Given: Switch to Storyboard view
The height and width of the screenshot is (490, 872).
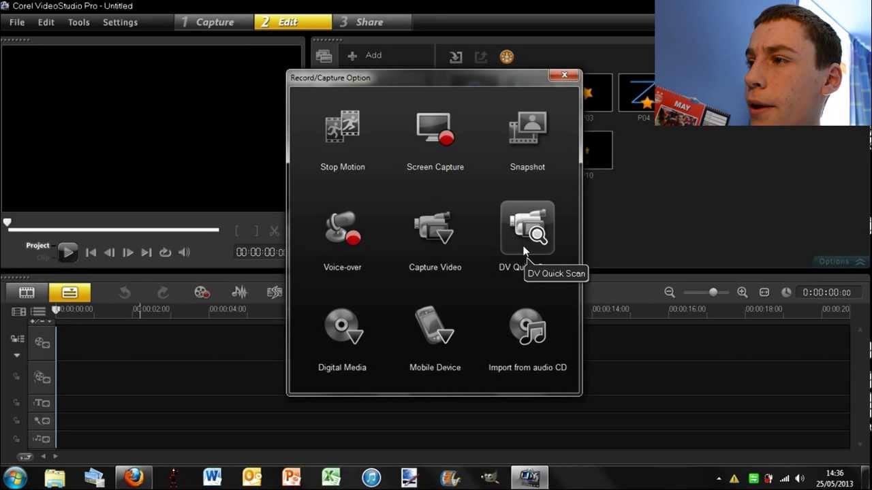Looking at the screenshot, I should pos(27,293).
